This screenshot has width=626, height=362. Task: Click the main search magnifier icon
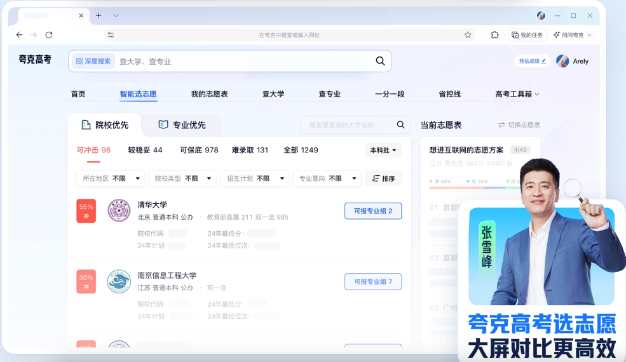[381, 61]
